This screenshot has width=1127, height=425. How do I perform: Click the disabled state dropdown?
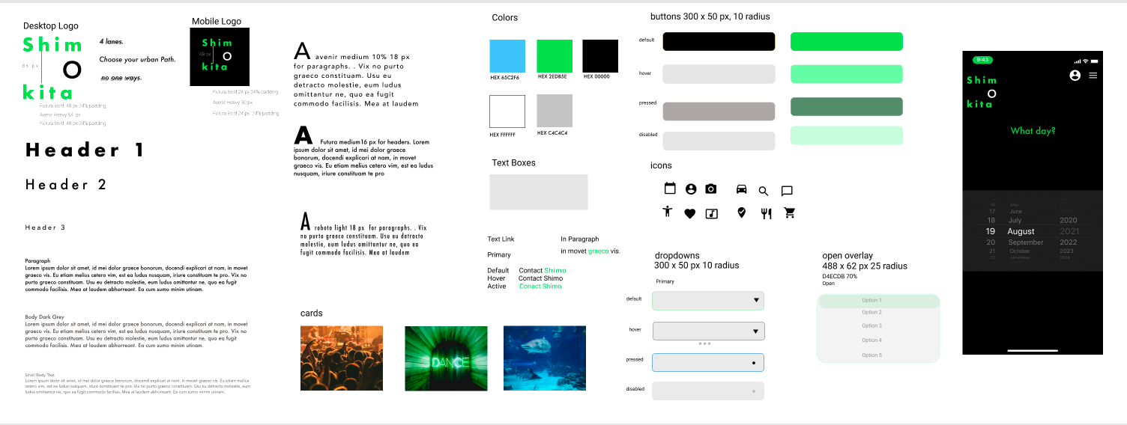tap(708, 391)
